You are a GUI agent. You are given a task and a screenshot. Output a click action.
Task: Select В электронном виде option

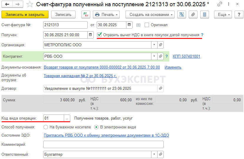96,127
